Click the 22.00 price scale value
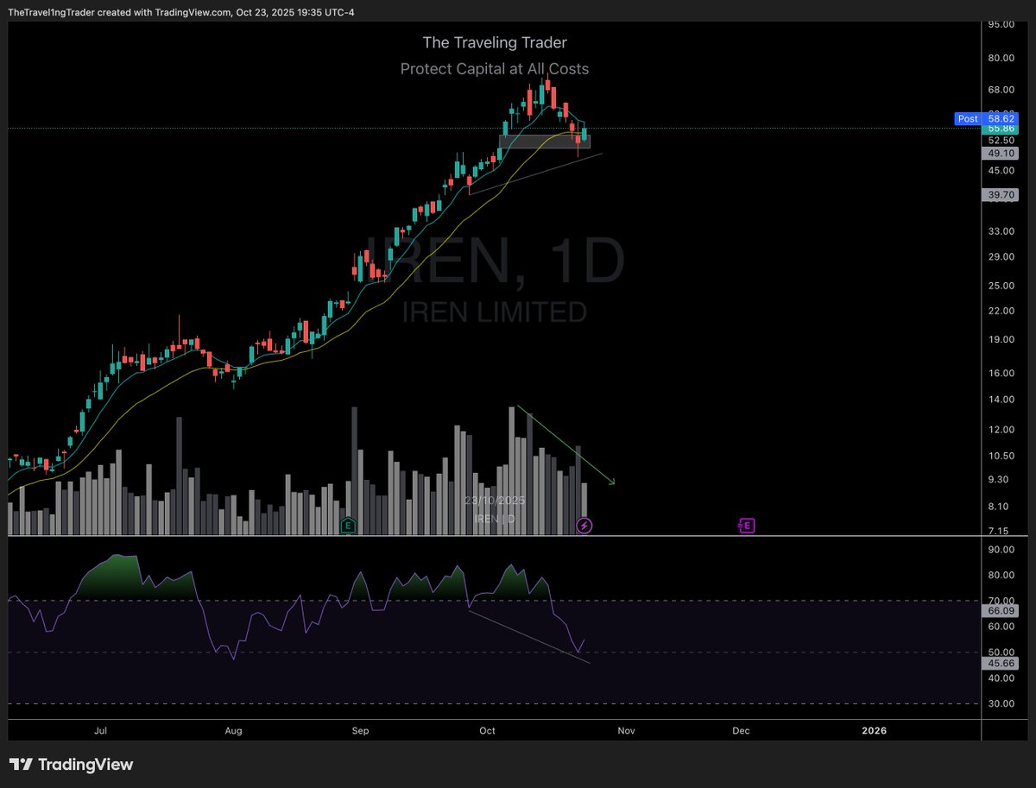The width and height of the screenshot is (1036, 788). (1001, 311)
